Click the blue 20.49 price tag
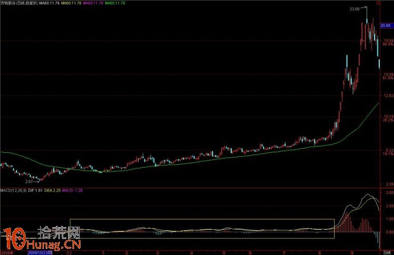Image resolution: width=394 pixels, height=255 pixels. (x=387, y=26)
